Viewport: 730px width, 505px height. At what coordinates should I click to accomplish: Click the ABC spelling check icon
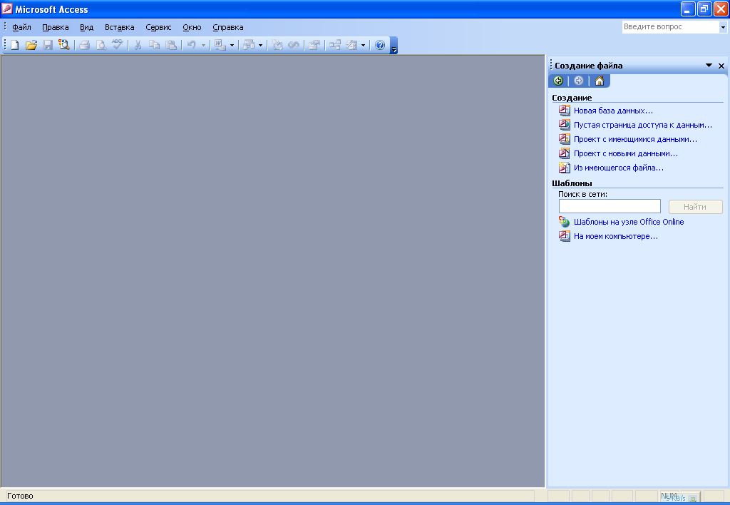[118, 45]
